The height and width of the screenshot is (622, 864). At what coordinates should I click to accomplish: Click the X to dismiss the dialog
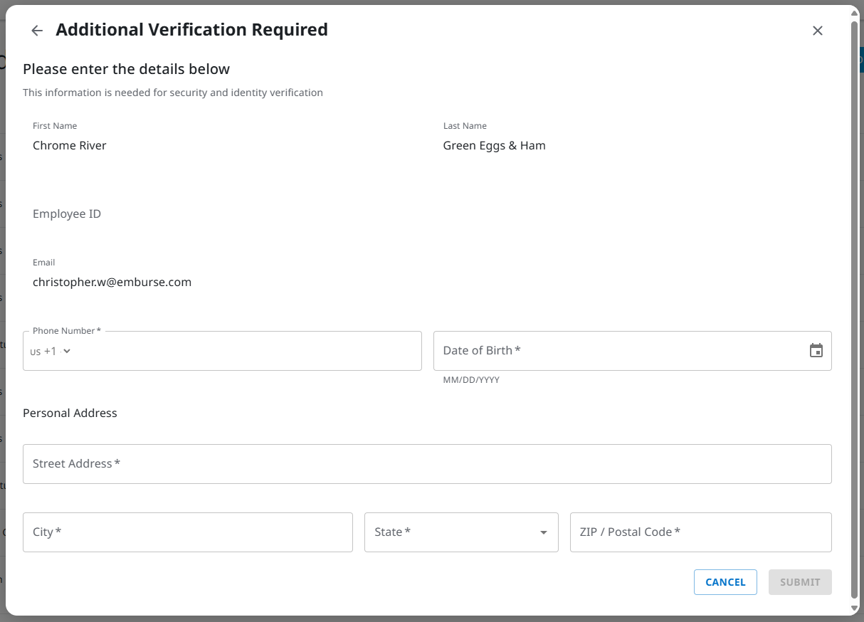click(817, 31)
